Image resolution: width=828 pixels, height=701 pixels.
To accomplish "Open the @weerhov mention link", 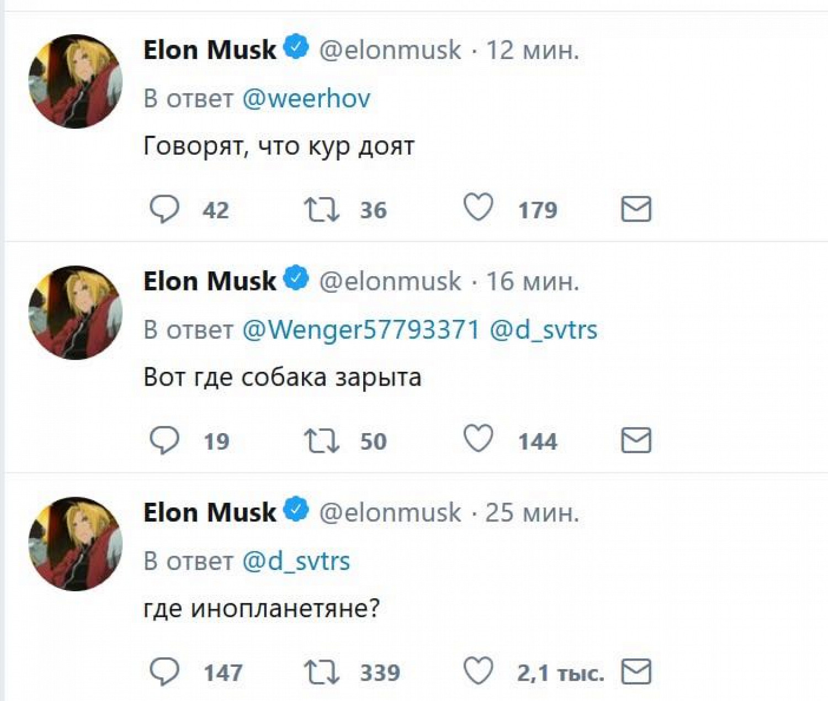I will click(306, 99).
